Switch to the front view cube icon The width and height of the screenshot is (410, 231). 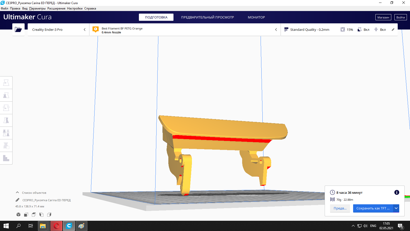click(x=26, y=215)
